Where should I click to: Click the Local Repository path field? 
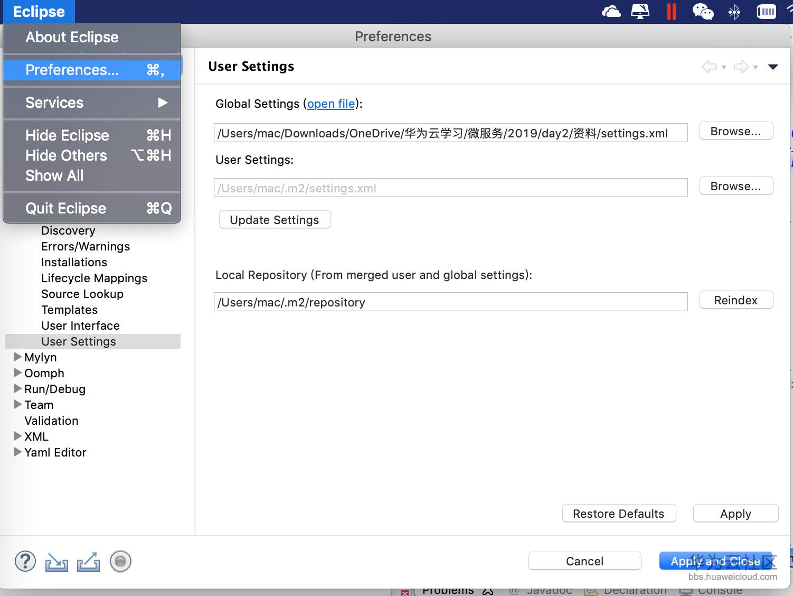[450, 302]
